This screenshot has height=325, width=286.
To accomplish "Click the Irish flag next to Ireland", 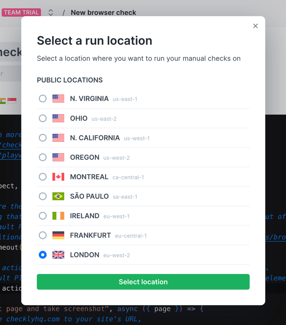I will click(x=58, y=216).
